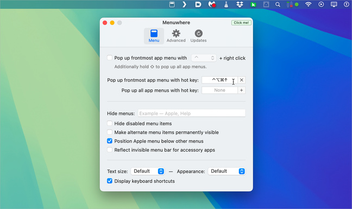
Task: Click the green 'Click me!' button
Action: pos(241,23)
